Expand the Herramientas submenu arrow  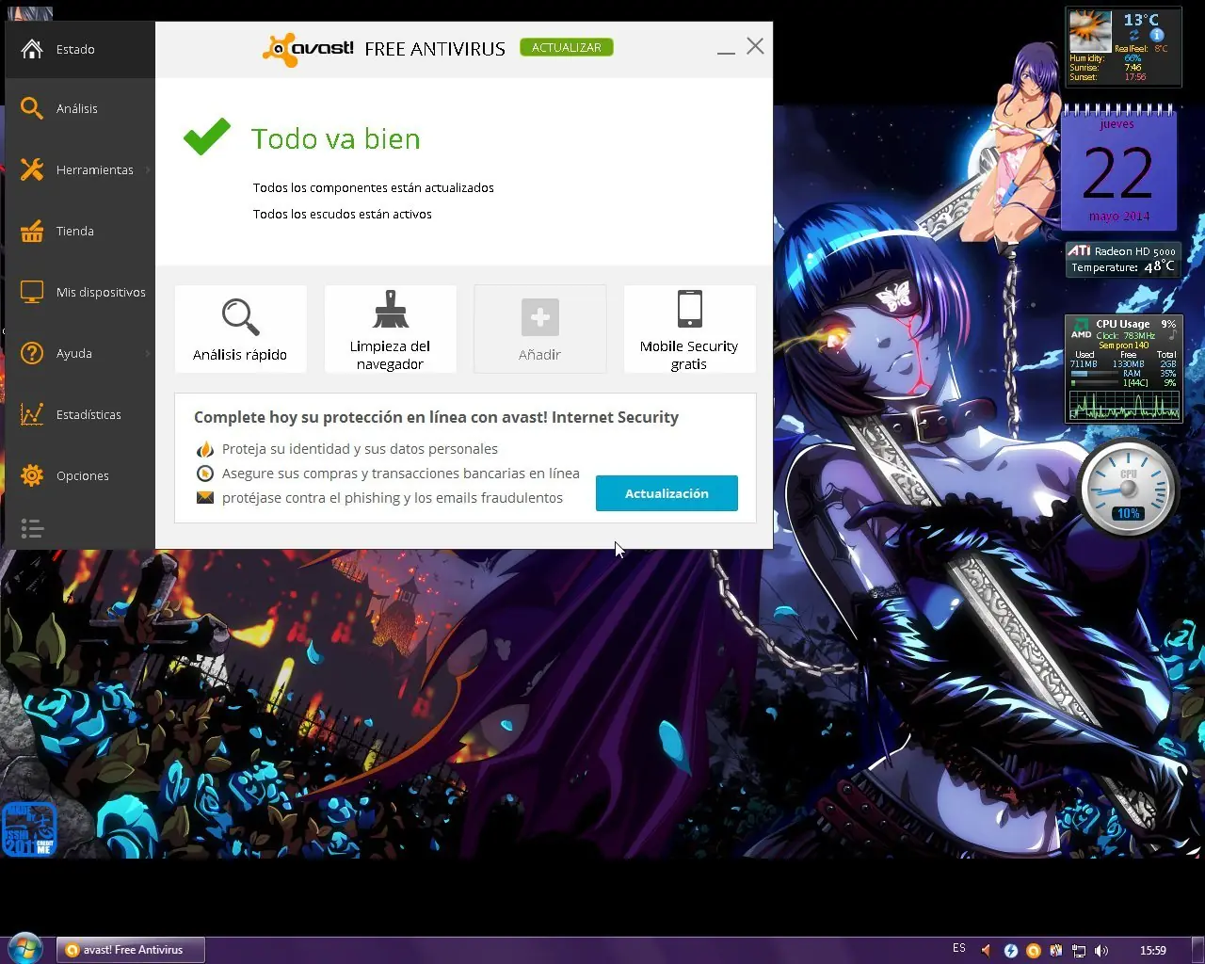coord(148,169)
